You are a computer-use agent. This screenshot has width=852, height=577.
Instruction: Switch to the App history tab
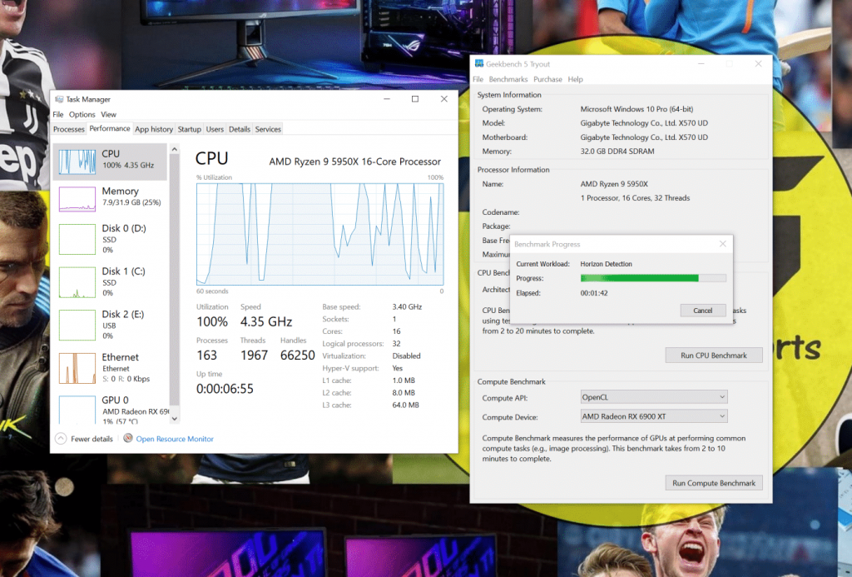(x=154, y=129)
